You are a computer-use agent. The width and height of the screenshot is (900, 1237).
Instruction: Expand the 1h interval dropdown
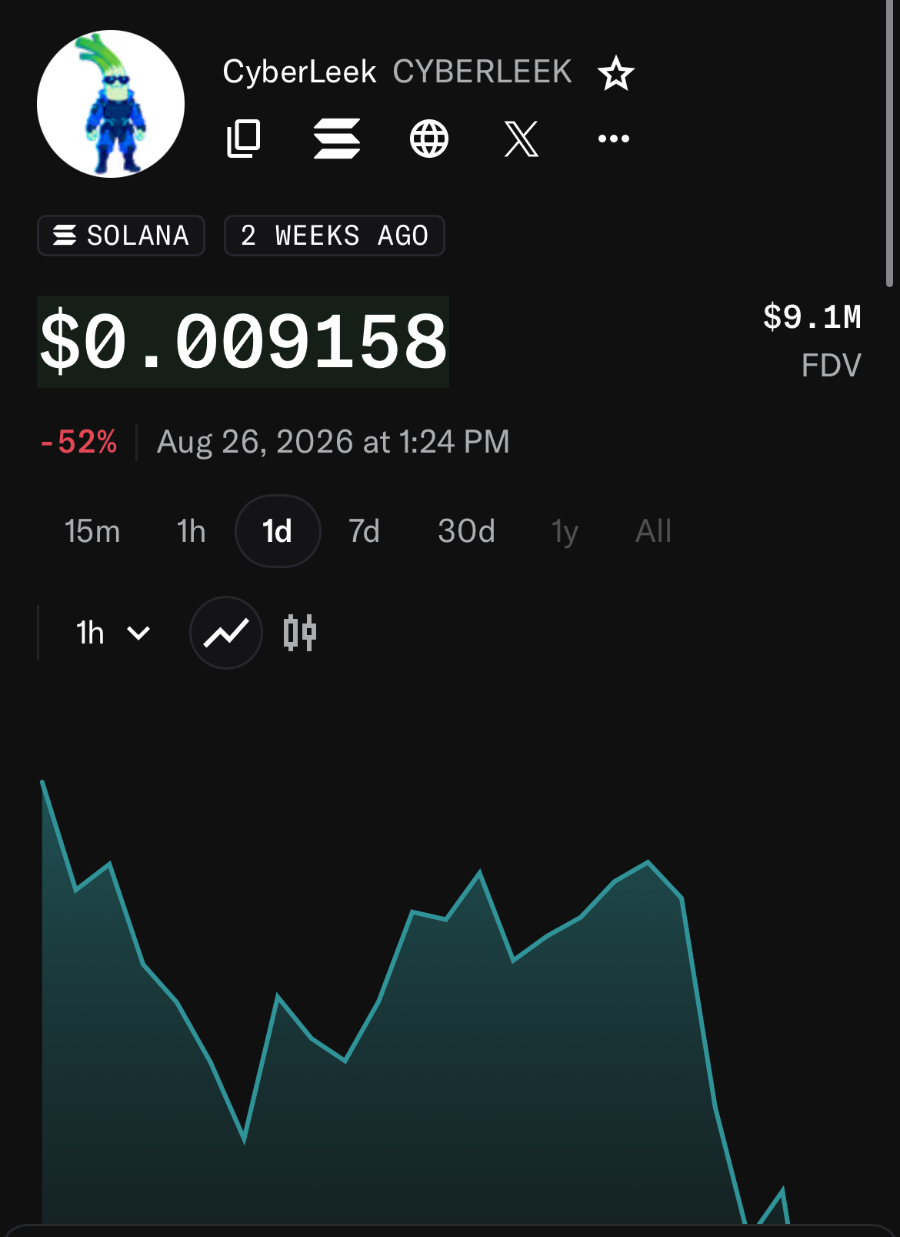pos(112,633)
